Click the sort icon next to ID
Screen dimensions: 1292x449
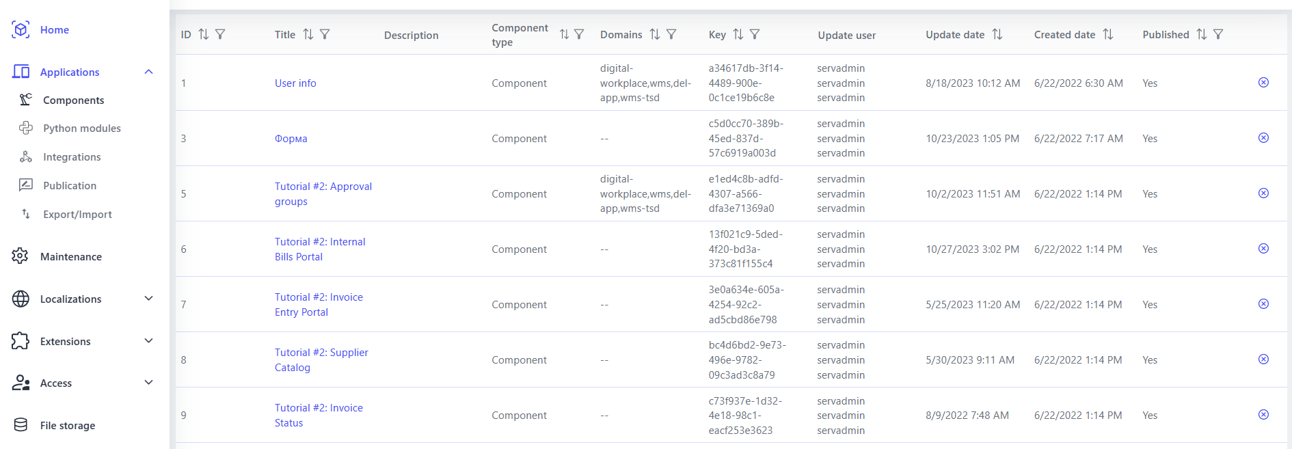pos(204,34)
